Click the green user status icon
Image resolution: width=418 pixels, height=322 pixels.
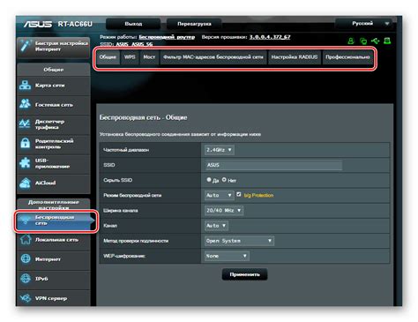351,41
